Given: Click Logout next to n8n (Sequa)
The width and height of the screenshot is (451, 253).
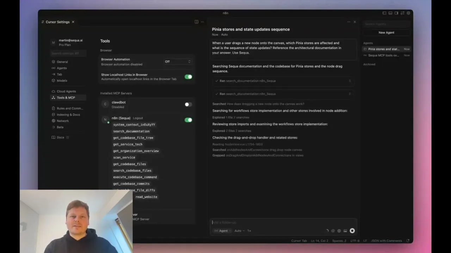Looking at the screenshot, I should click(138, 118).
